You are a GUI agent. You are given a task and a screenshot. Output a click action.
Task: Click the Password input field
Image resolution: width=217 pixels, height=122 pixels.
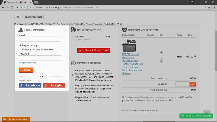[40, 58]
